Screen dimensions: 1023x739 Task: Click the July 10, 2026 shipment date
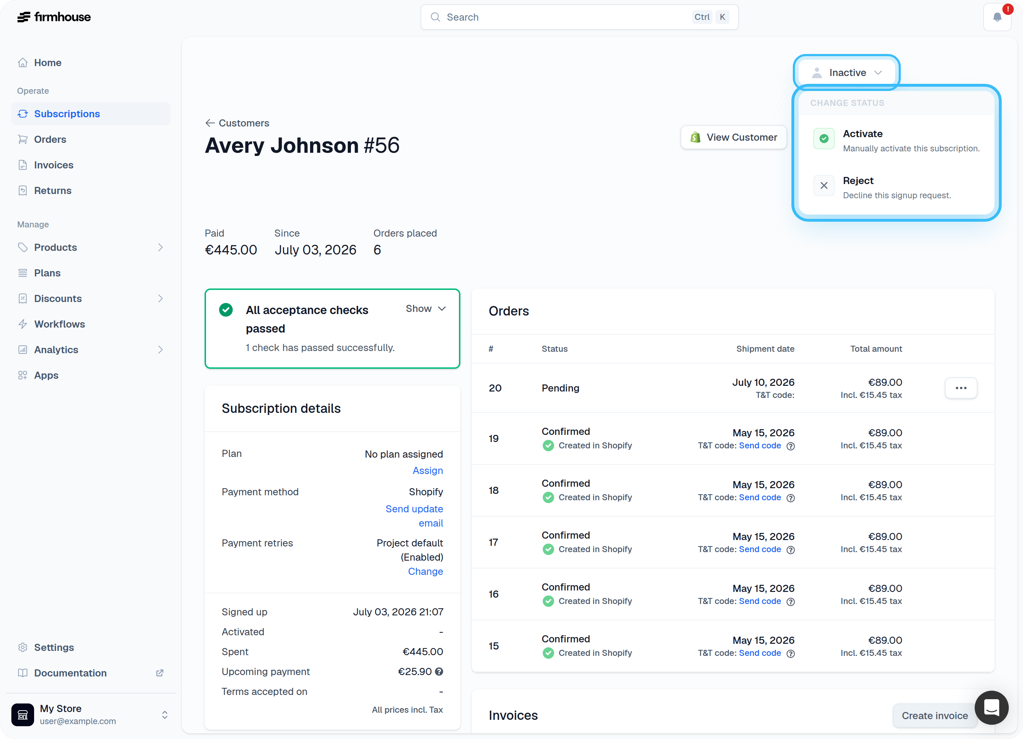point(763,383)
